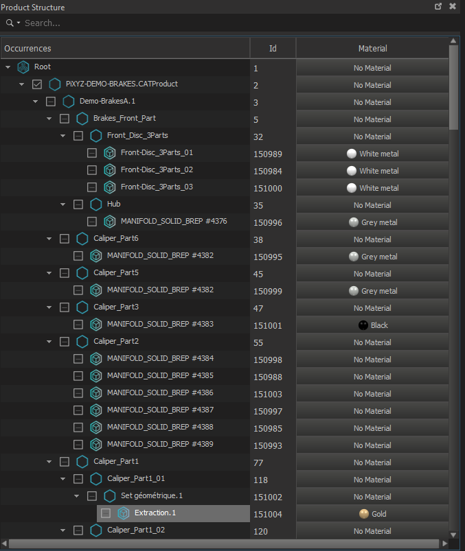The height and width of the screenshot is (551, 465).
Task: Click the MANIFOLD_SOLID_BREP #4383 part icon
Action: 95,325
